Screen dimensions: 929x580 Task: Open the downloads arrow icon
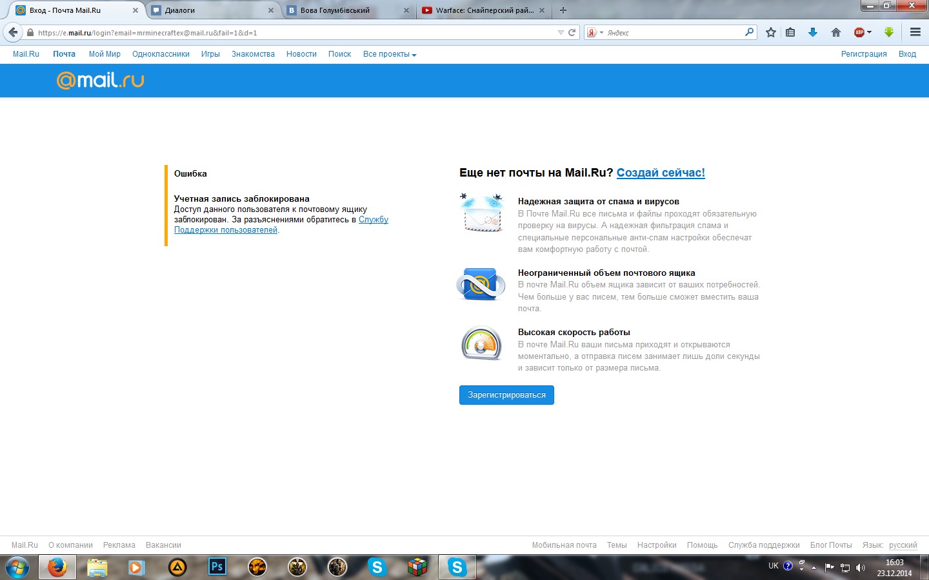pyautogui.click(x=813, y=32)
